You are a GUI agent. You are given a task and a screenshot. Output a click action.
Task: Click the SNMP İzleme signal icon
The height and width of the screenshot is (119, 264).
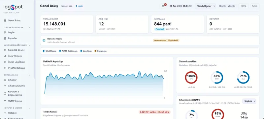coord(5,101)
